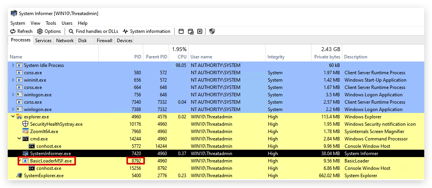Click the SystemExplorer.exe process name
The image size is (432, 188).
(44, 175)
